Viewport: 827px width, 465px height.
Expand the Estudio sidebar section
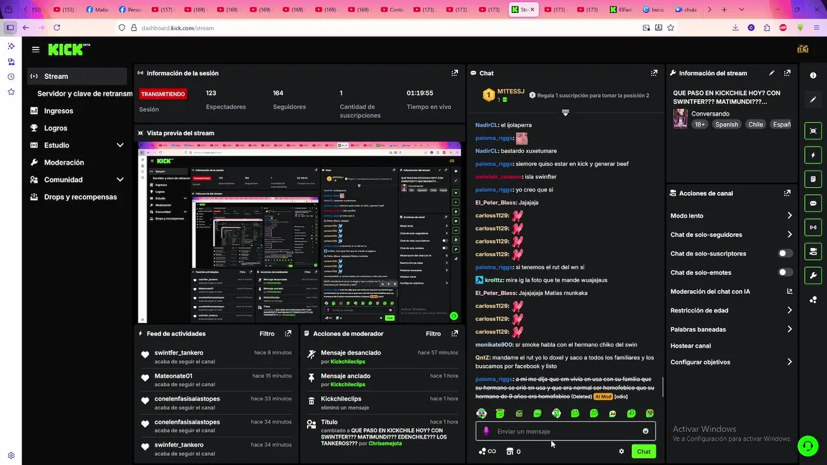click(120, 145)
